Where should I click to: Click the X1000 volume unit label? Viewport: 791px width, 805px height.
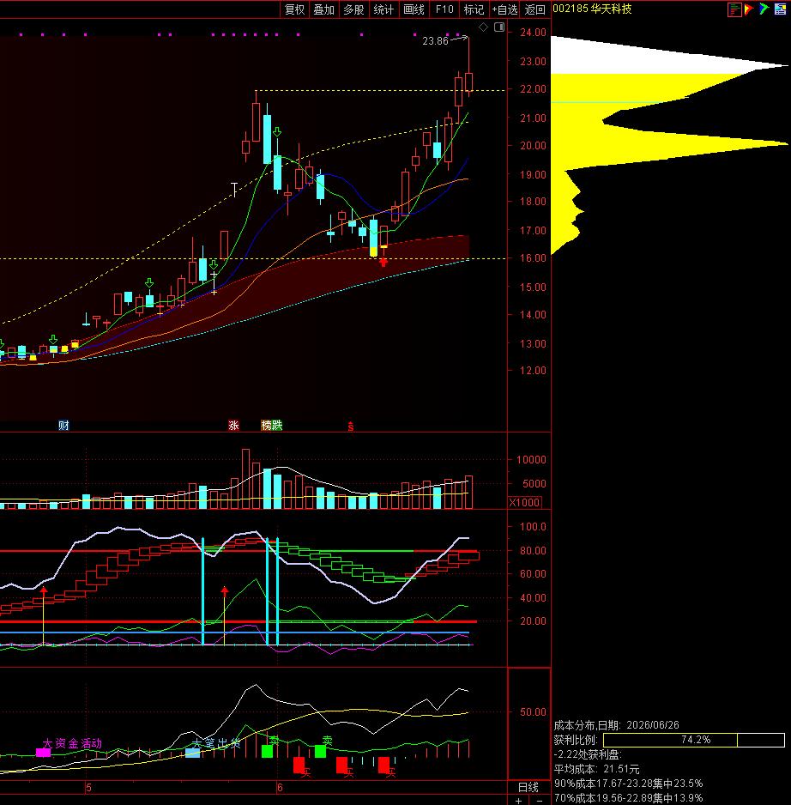pos(524,502)
